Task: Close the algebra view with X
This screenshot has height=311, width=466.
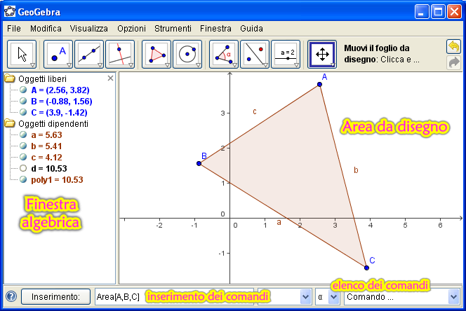Action: coord(110,78)
